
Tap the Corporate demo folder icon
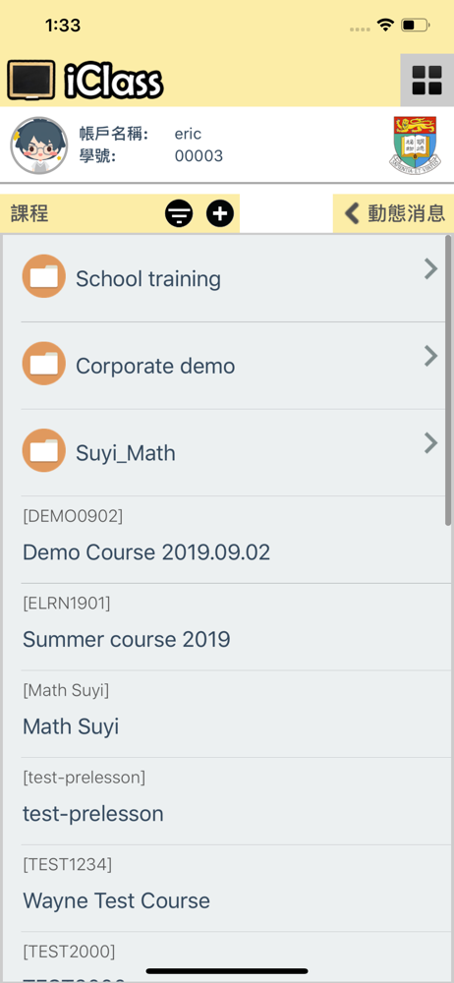point(44,364)
